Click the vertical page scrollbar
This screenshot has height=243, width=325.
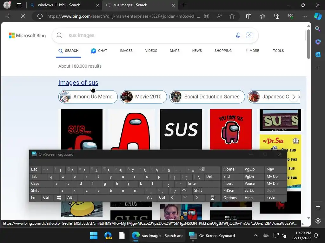308,44
